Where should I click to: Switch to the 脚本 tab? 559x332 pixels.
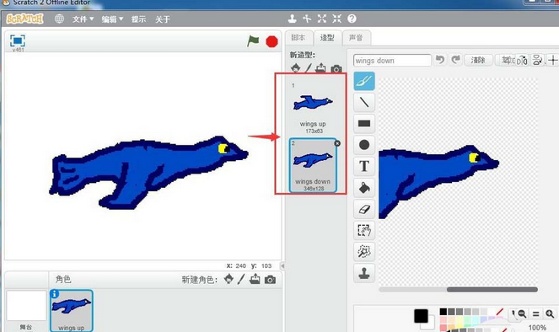point(298,38)
